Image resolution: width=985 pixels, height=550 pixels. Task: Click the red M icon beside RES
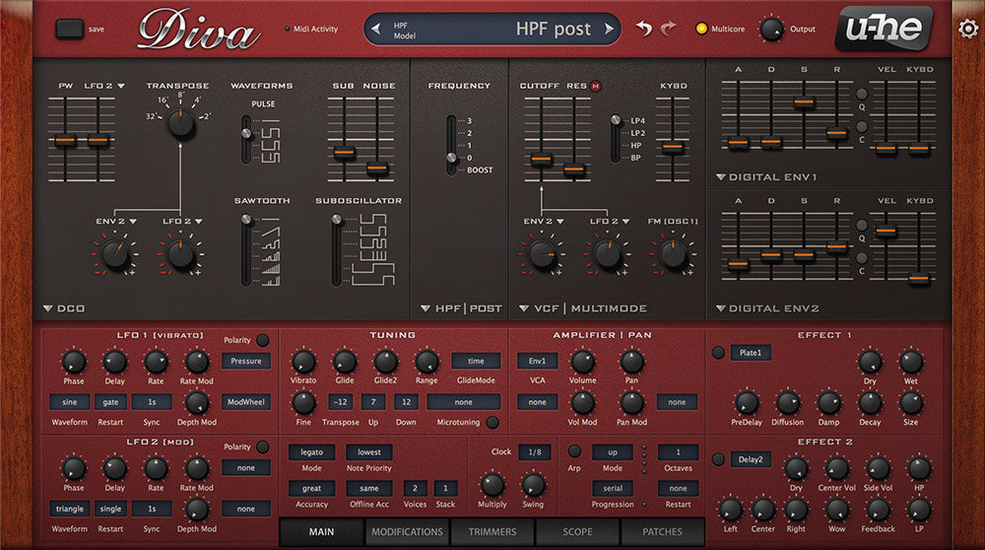point(596,87)
